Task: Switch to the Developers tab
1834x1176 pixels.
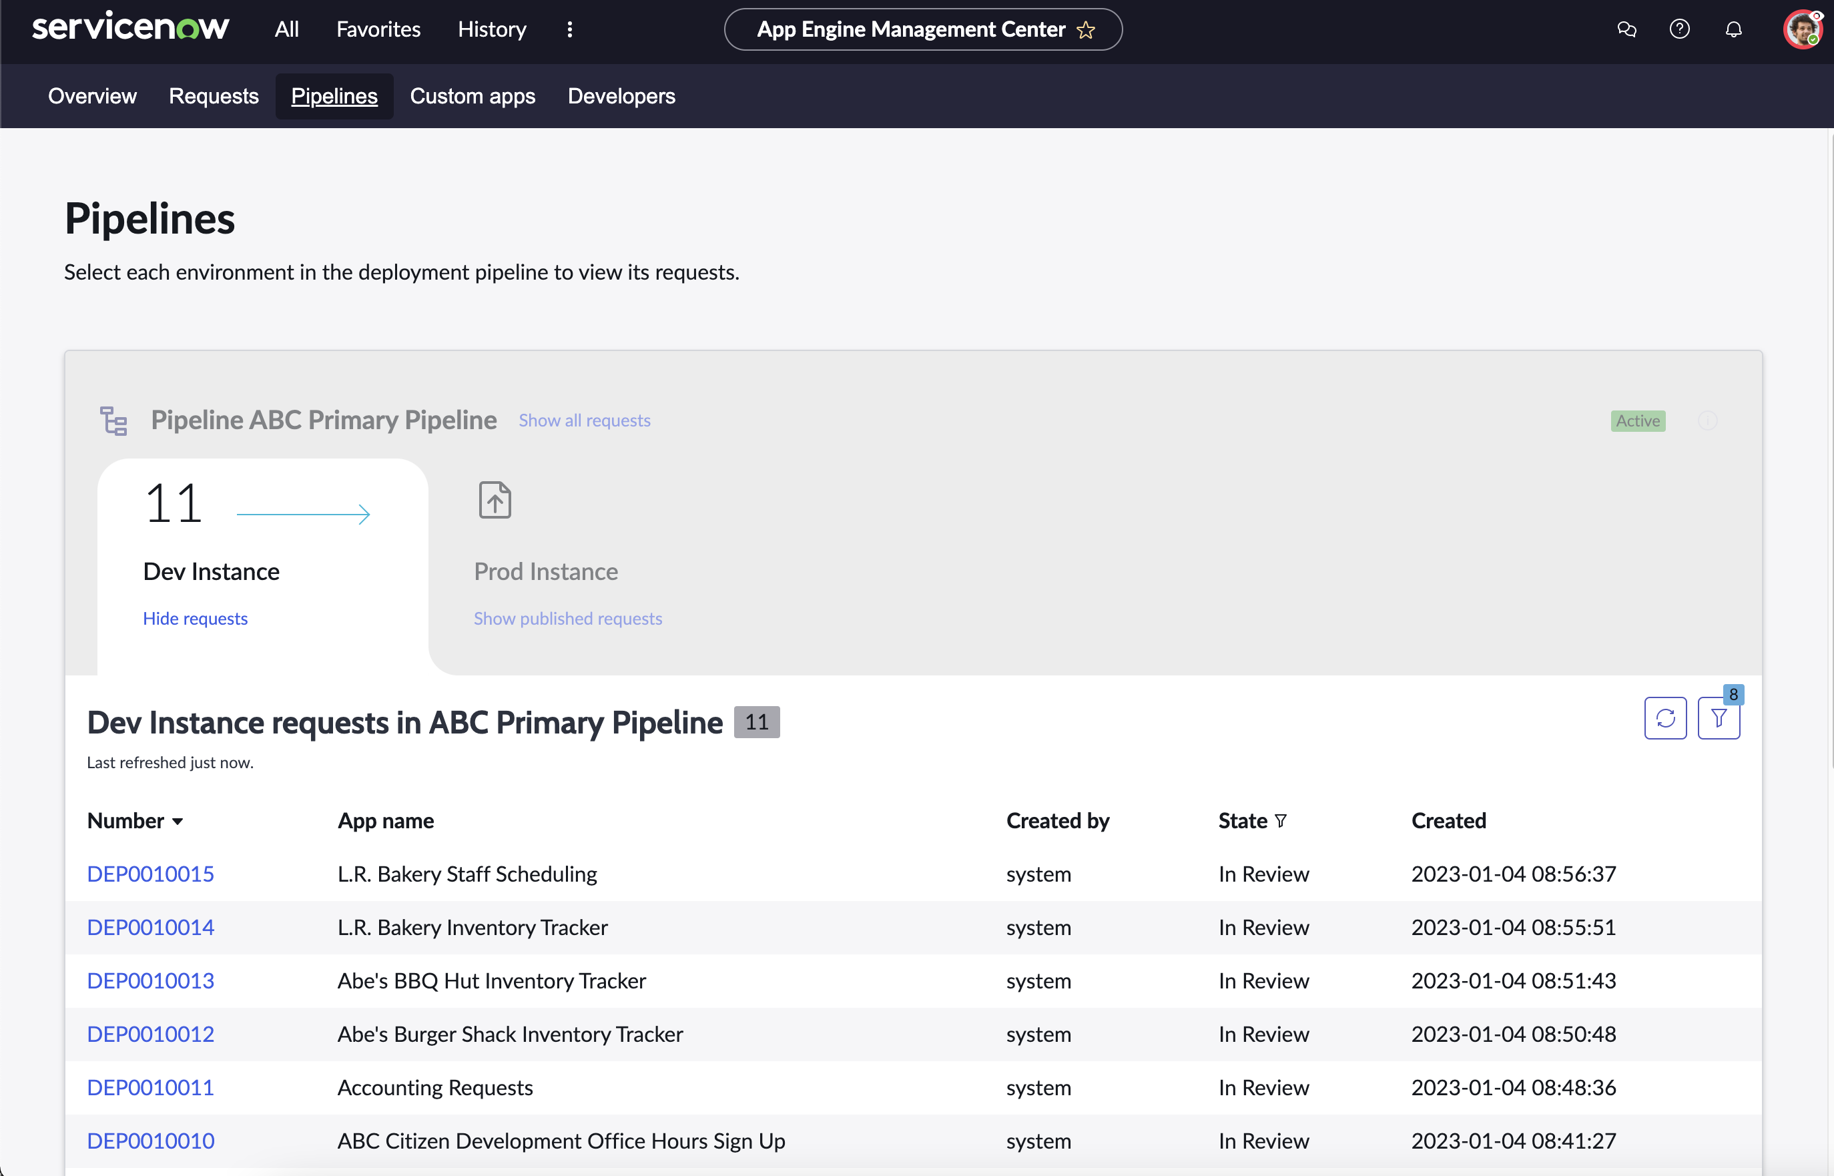Action: click(x=621, y=96)
